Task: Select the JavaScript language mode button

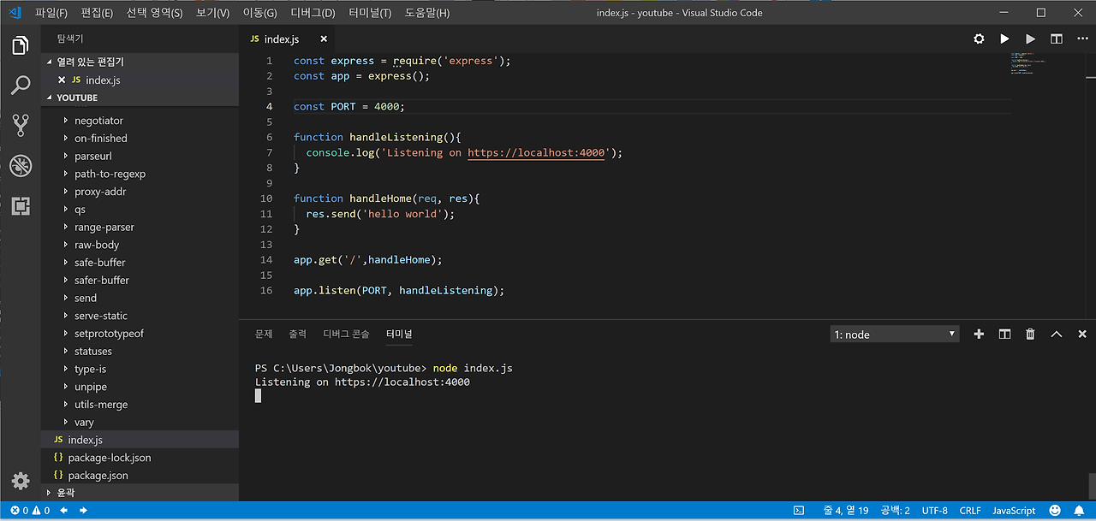Action: click(1014, 511)
